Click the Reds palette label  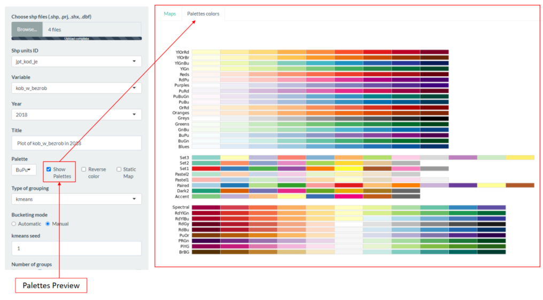pyautogui.click(x=184, y=74)
